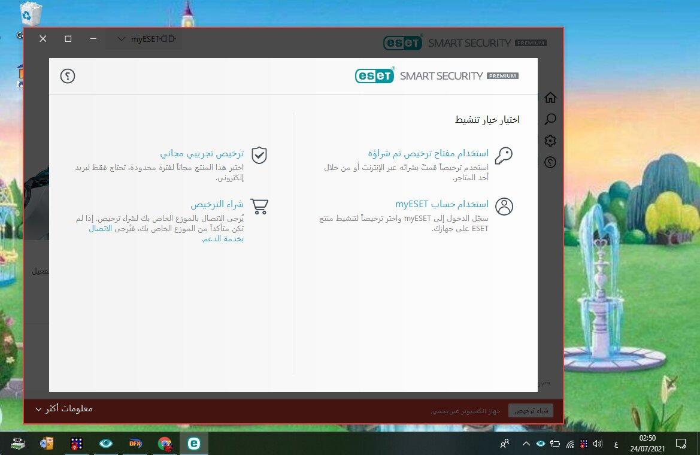Show hidden tray icons chevron
Image resolution: width=700 pixels, height=455 pixels.
[x=526, y=444]
